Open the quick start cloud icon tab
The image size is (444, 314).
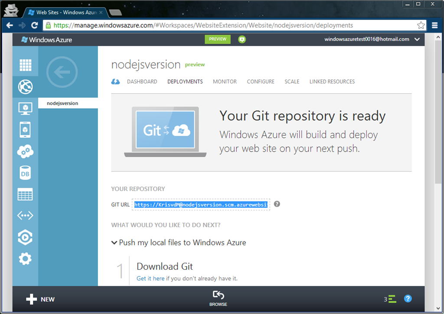[116, 82]
